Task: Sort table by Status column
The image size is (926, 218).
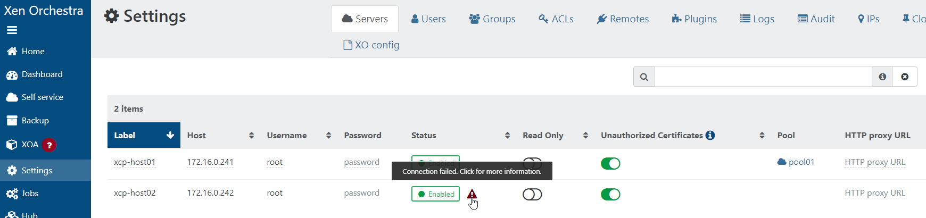Action: click(x=460, y=136)
